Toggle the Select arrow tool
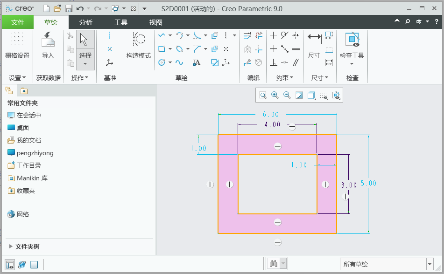Viewport: 444px width, 274px height. (x=85, y=40)
